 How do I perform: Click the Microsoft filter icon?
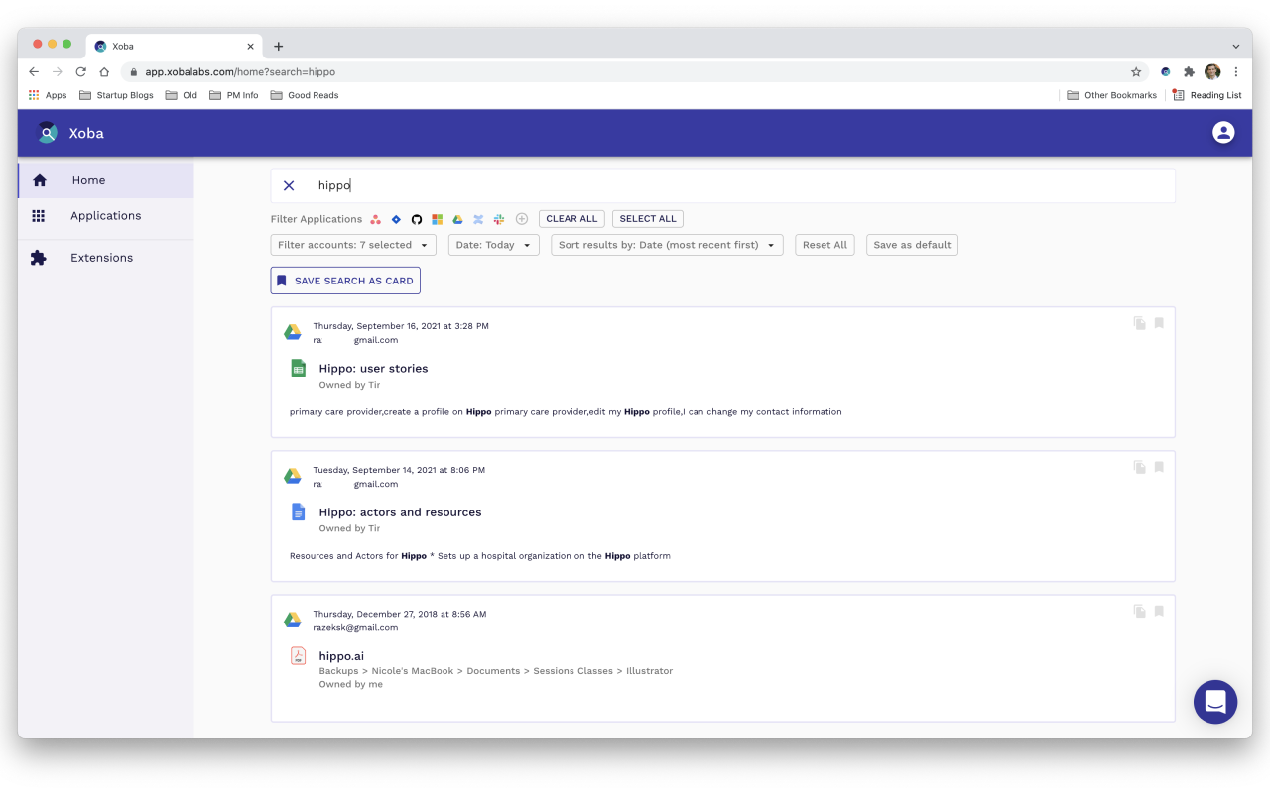[437, 219]
